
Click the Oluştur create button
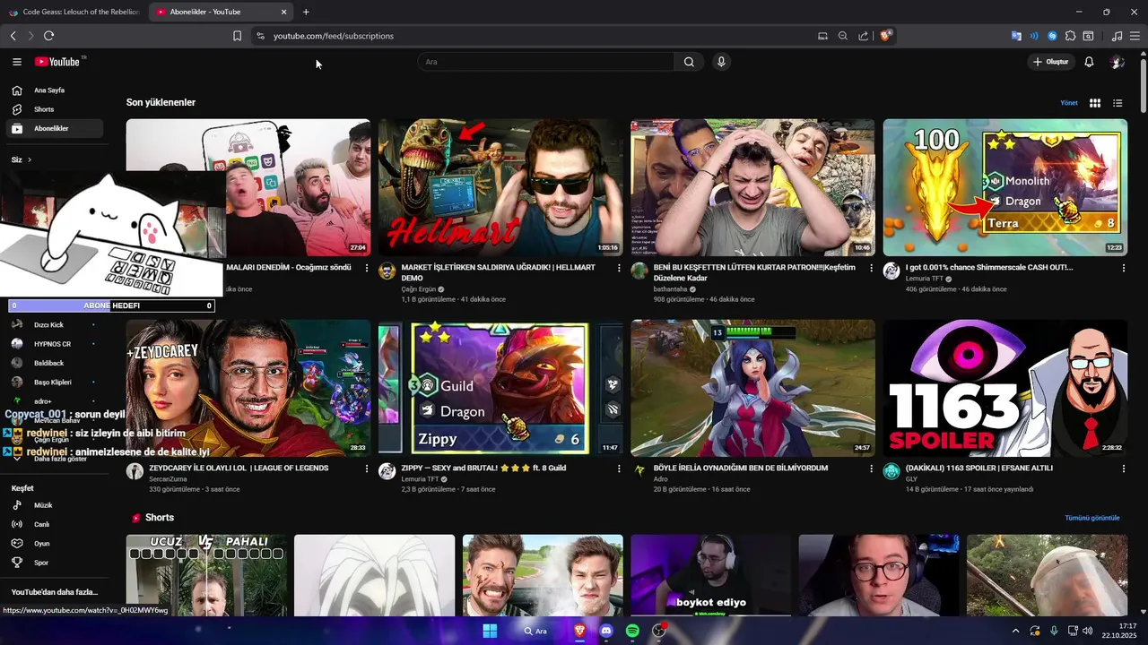(x=1050, y=62)
